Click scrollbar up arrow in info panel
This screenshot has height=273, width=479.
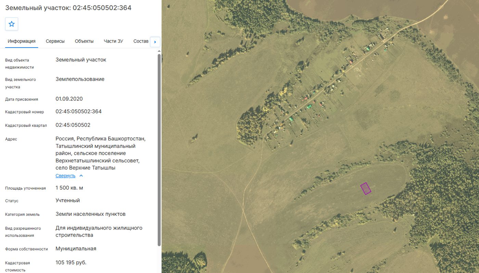[159, 51]
